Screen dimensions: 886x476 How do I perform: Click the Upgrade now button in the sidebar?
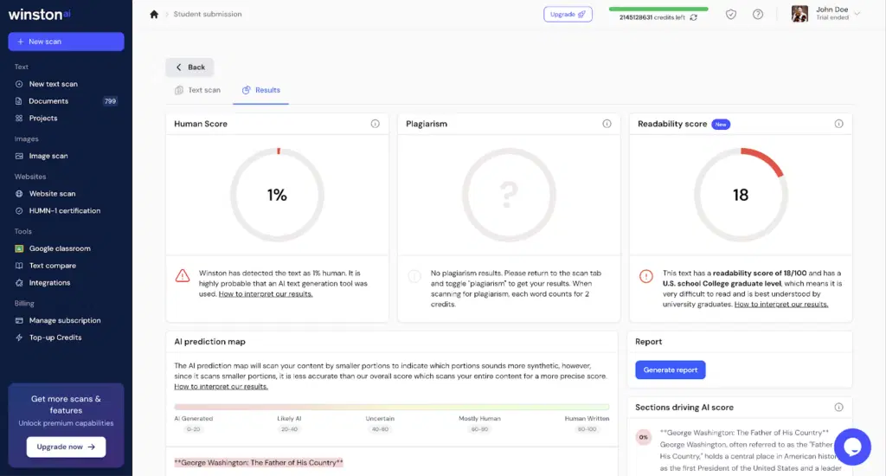click(66, 447)
